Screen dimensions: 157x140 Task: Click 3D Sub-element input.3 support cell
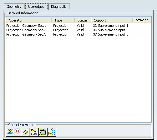click(x=111, y=34)
